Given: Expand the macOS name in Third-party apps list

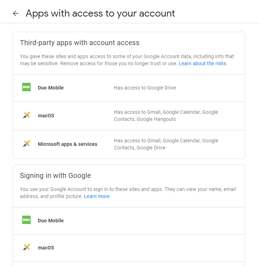Looking at the screenshot, I should (46, 116).
